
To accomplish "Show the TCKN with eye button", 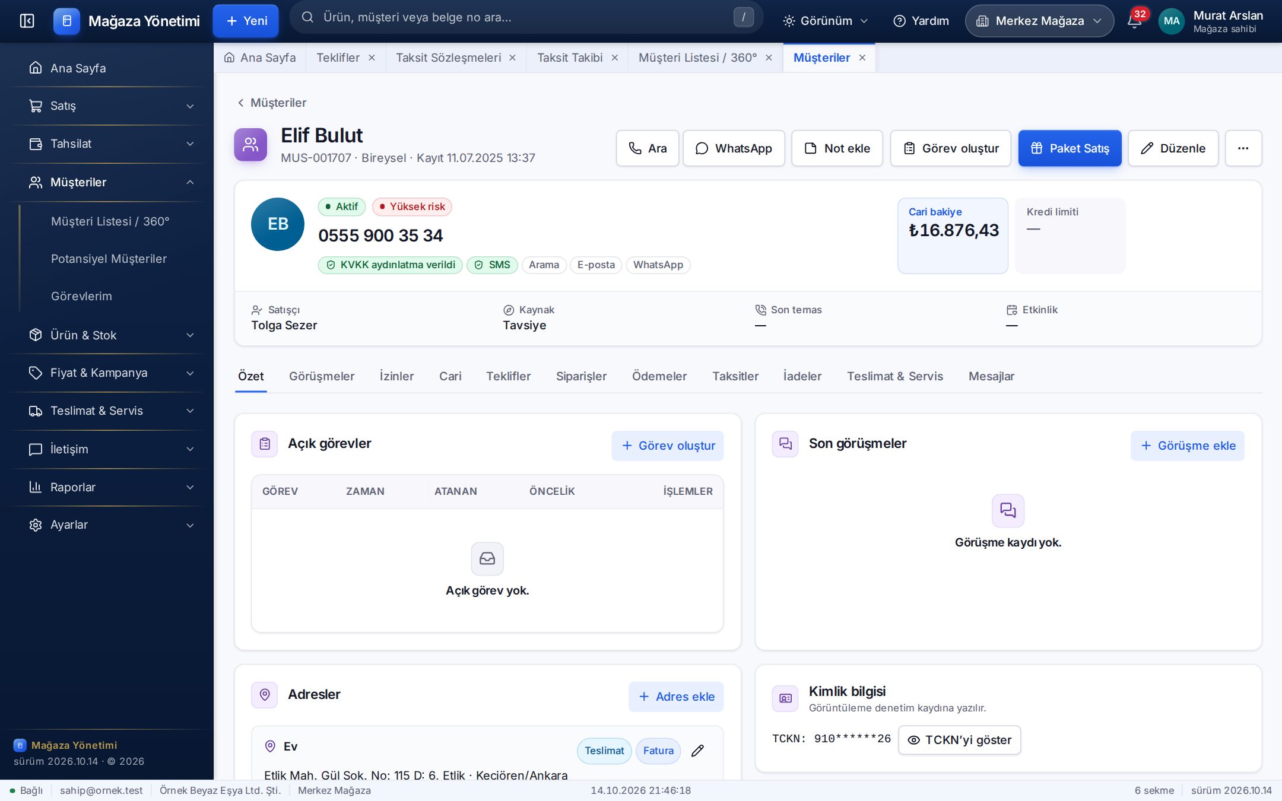I will click(960, 740).
